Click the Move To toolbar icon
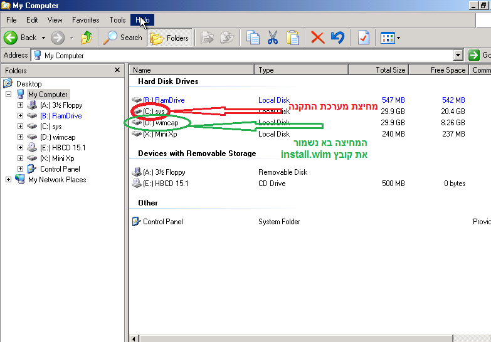Viewport: 491px width, 342px height. (x=207, y=38)
